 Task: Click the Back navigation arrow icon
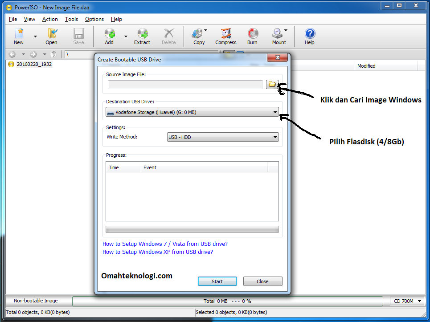[12, 54]
